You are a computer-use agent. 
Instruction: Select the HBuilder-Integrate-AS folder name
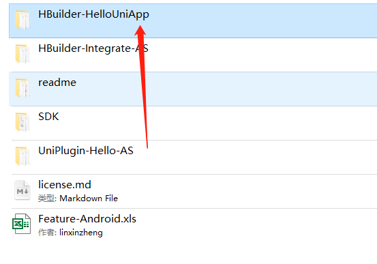coord(93,48)
